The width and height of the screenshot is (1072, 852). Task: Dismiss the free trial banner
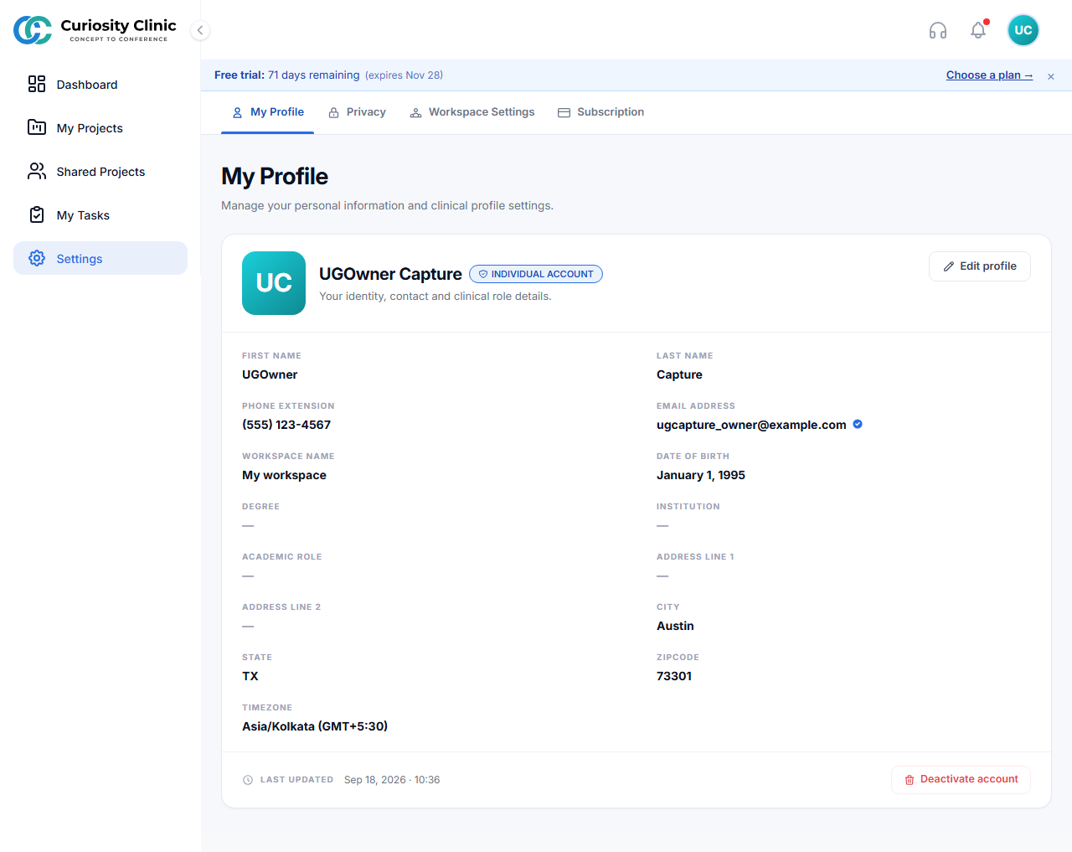[x=1051, y=76]
